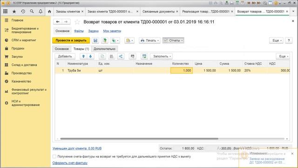Click Оформить счет-фактуру link
Image resolution: width=298 pixels, height=168 pixels.
pos(70,163)
